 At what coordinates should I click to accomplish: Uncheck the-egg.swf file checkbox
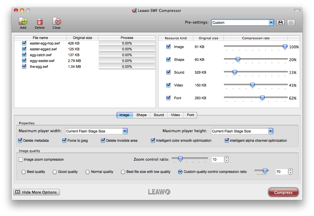[x=24, y=66]
